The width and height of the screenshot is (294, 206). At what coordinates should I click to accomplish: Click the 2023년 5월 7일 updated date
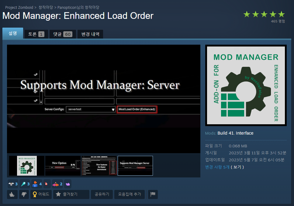click(x=257, y=160)
